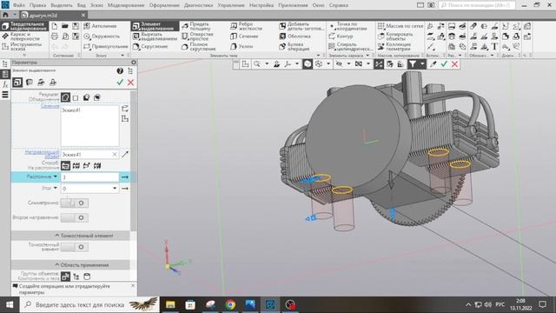
Task: Expand the Эскиз toolbar group dropdown arrow
Action: pos(122,56)
